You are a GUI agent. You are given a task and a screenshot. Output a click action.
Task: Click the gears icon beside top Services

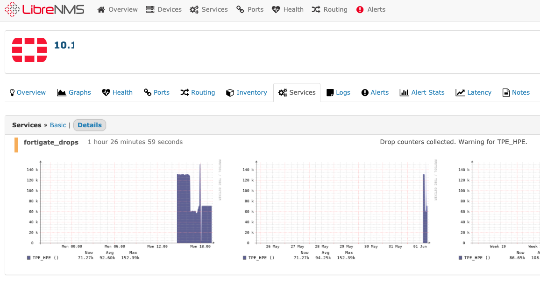point(194,10)
